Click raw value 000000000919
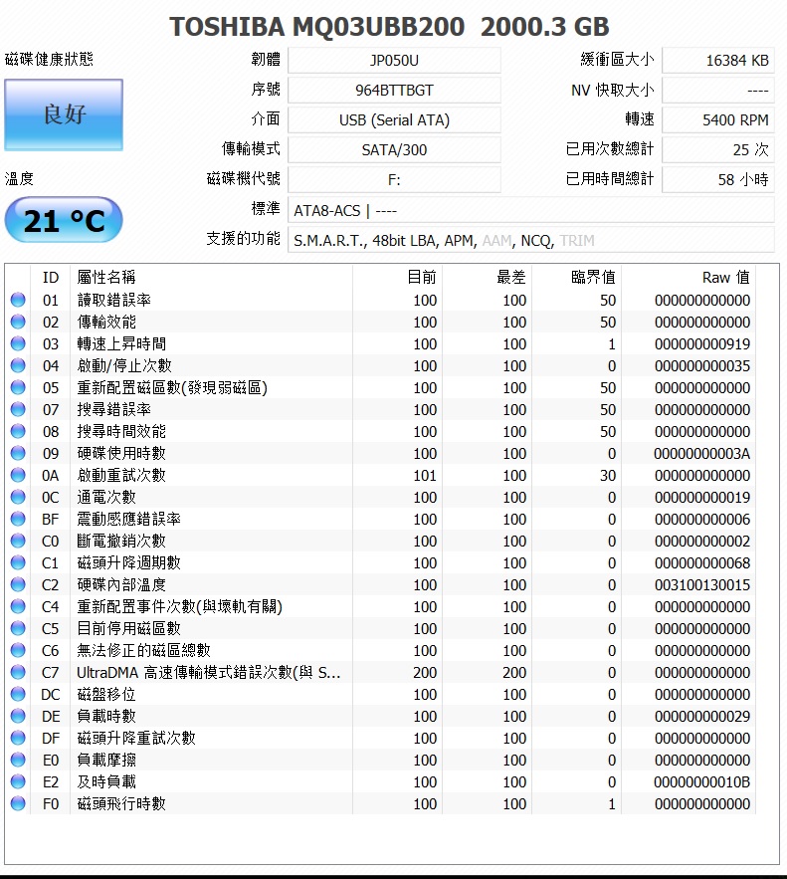787x879 pixels. pos(701,343)
